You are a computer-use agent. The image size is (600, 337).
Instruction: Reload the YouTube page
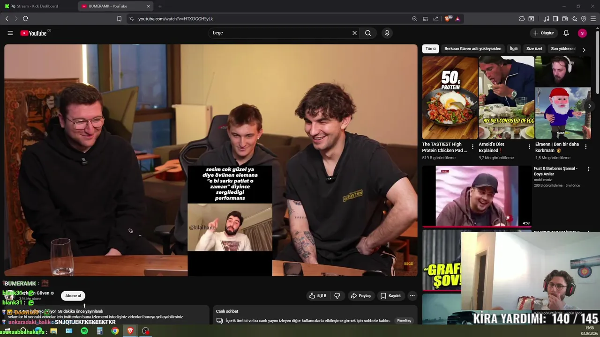(25, 19)
